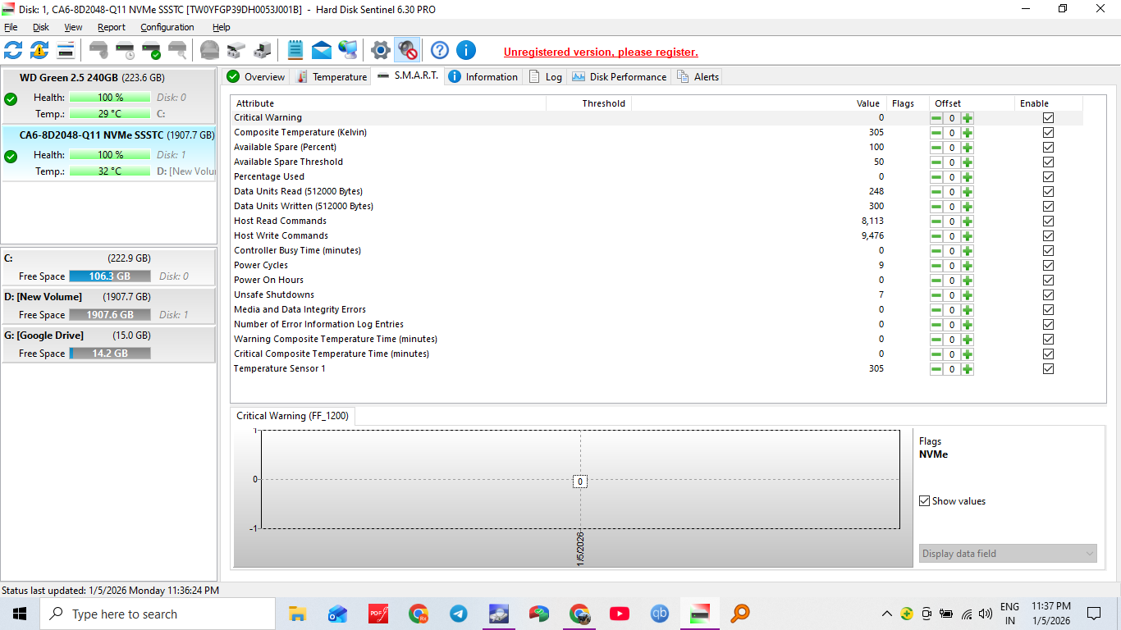
Task: Click the blue round info About icon
Action: [466, 50]
